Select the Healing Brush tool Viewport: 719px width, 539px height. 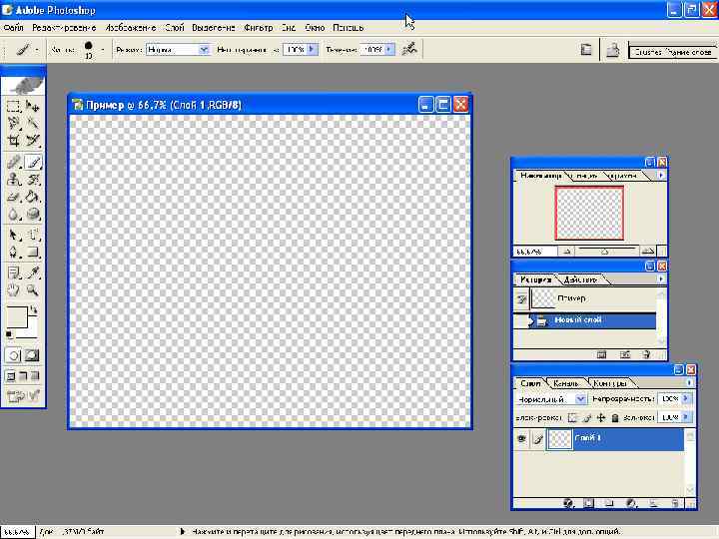[x=13, y=163]
